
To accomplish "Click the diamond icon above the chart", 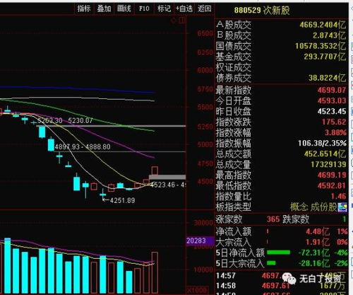I will coord(174,21).
